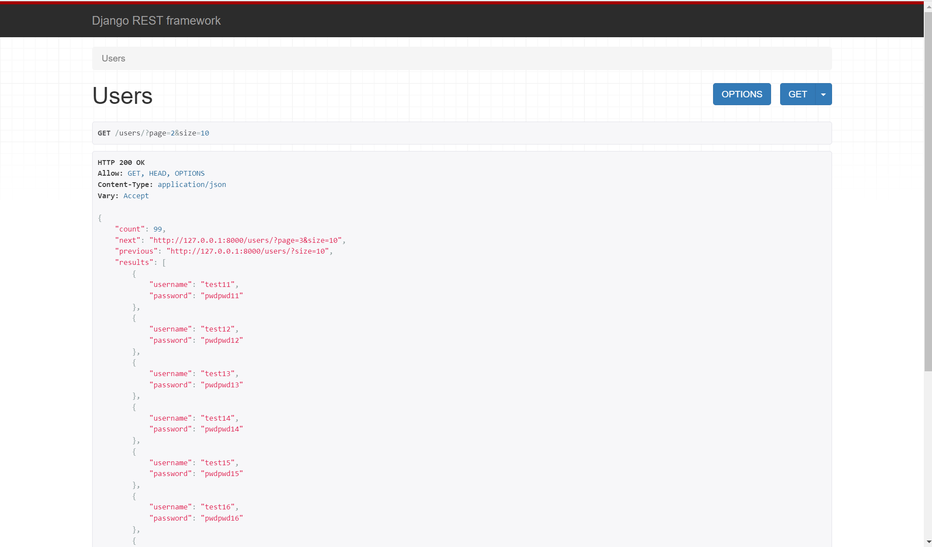
Task: Click the Users page heading
Action: point(122,96)
